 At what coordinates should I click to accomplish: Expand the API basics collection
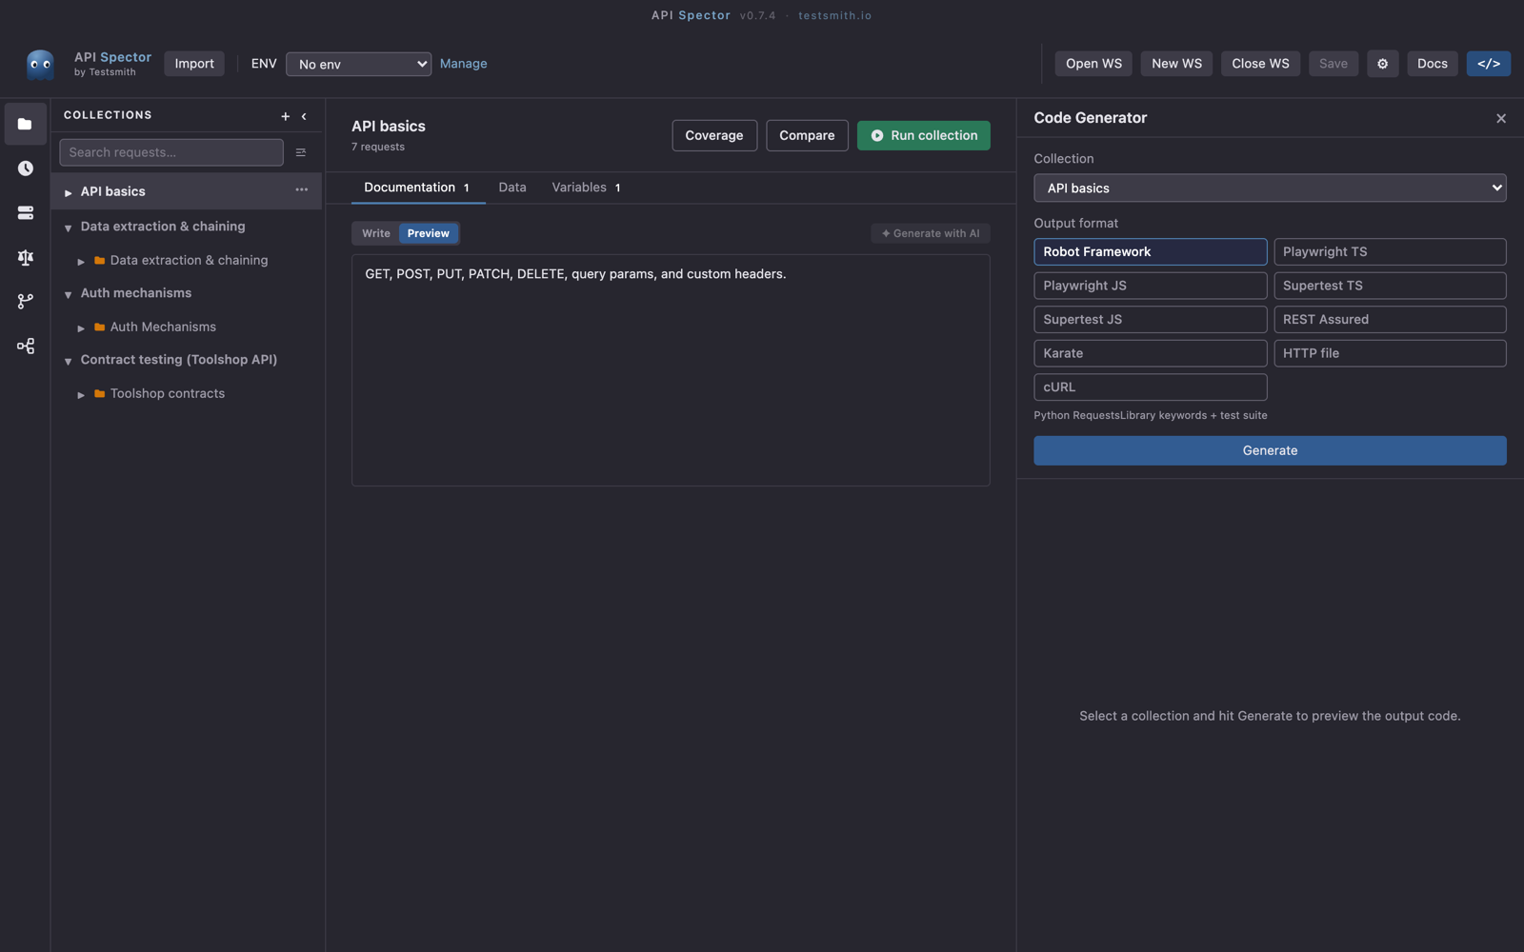pyautogui.click(x=69, y=192)
